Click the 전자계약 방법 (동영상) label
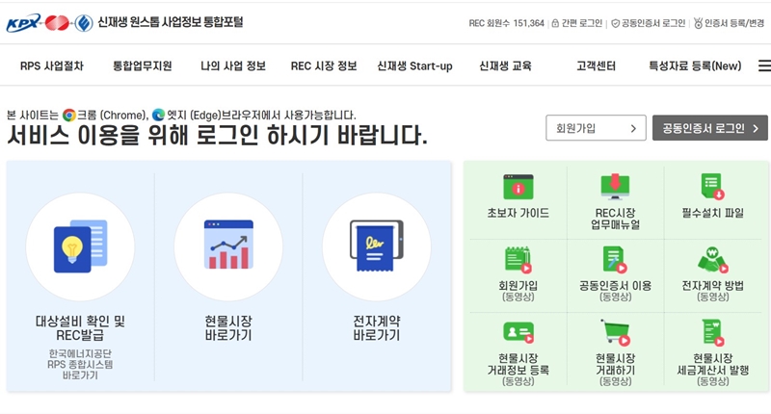 tap(712, 291)
